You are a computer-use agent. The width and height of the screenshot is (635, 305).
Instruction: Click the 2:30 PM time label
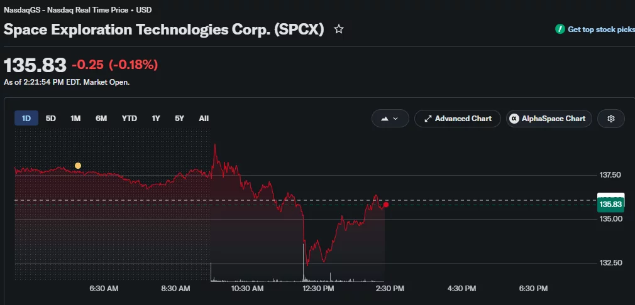pyautogui.click(x=390, y=289)
